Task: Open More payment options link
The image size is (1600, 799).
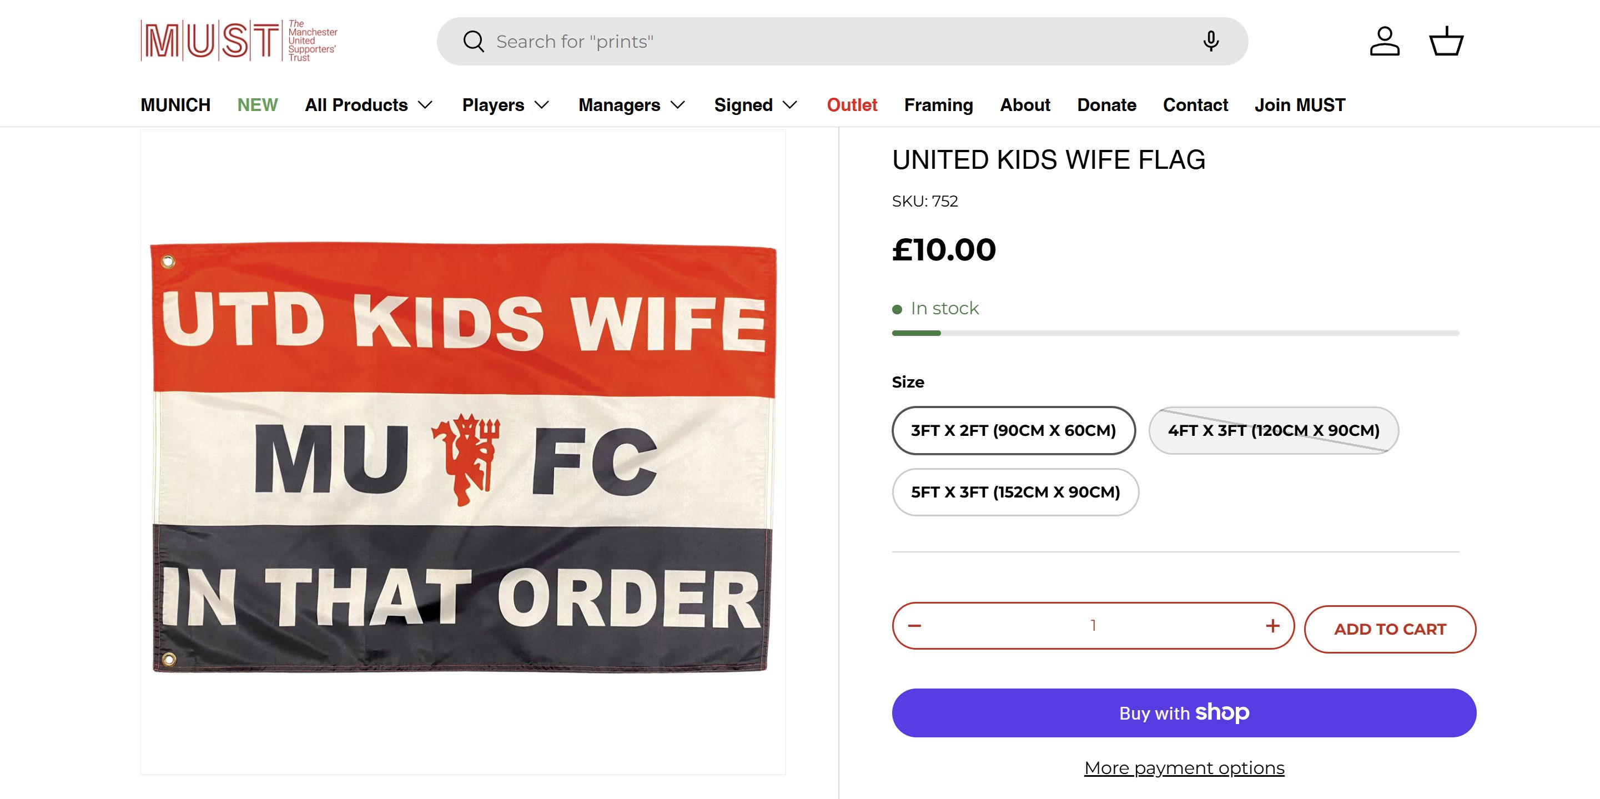Action: pos(1184,768)
